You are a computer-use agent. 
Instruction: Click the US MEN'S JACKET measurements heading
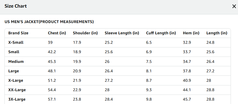coord(49,22)
